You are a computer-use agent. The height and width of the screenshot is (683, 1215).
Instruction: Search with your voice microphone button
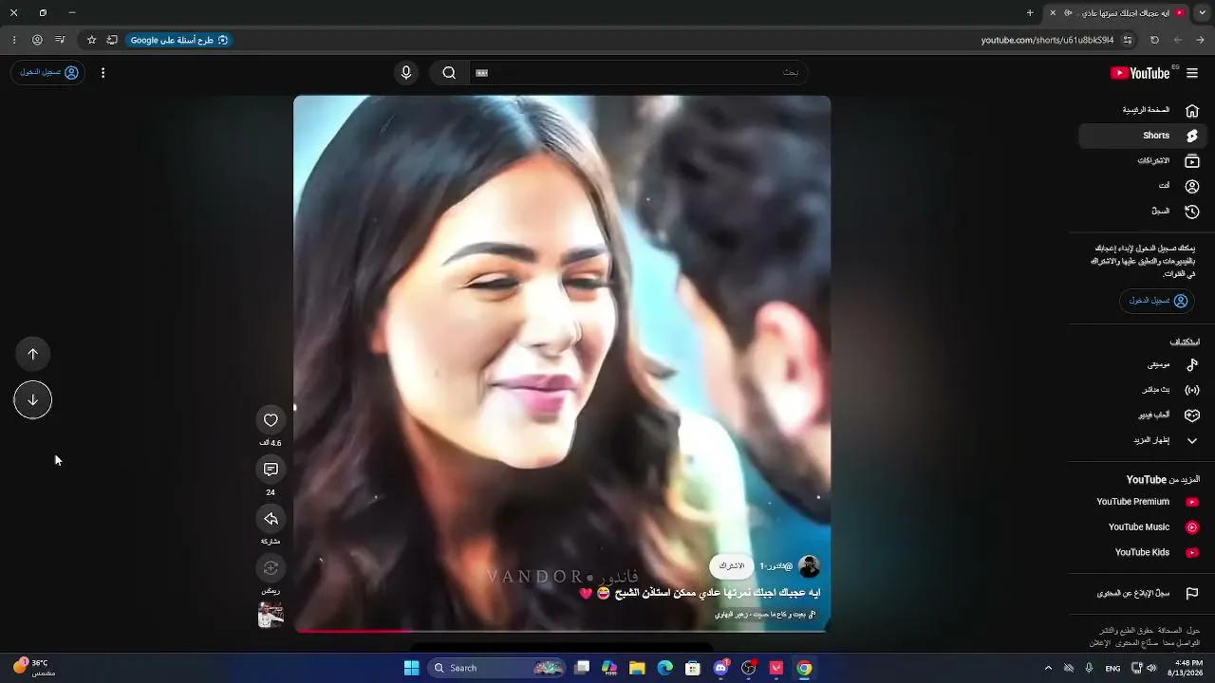(406, 73)
